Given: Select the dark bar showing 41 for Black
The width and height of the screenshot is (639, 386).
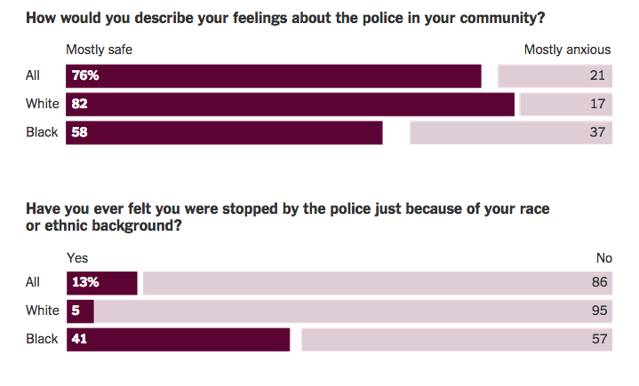Looking at the screenshot, I should coord(178,340).
